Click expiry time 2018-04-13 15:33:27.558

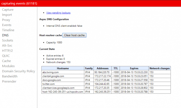tap(134, 80)
